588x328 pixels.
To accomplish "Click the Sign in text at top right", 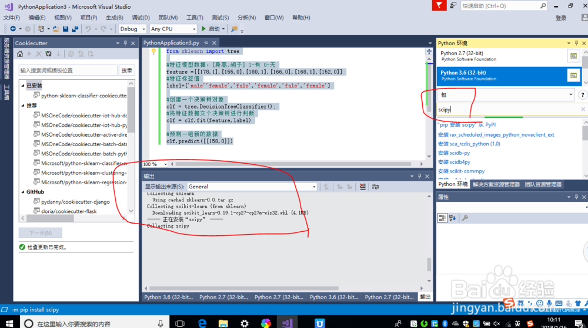I will (561, 18).
